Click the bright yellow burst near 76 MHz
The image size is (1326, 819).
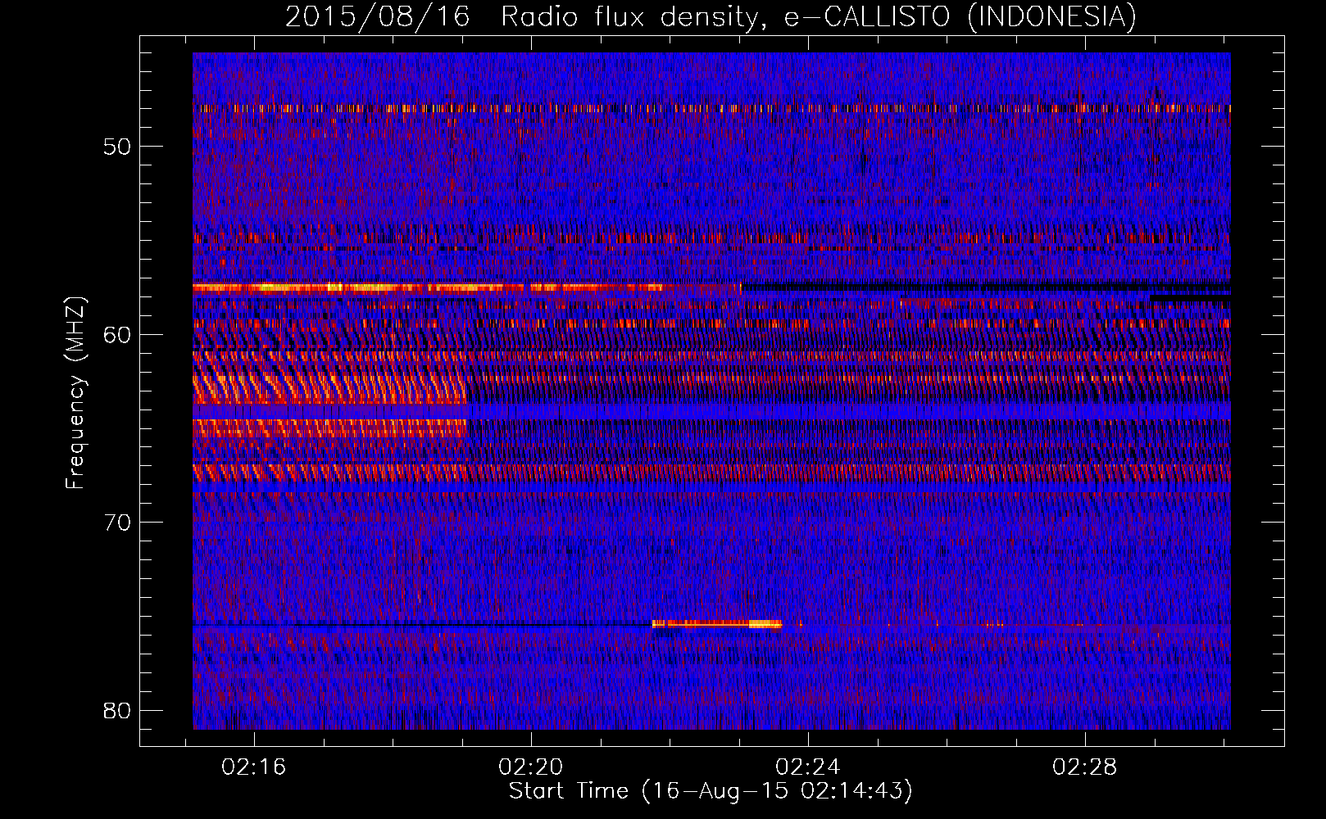[717, 624]
